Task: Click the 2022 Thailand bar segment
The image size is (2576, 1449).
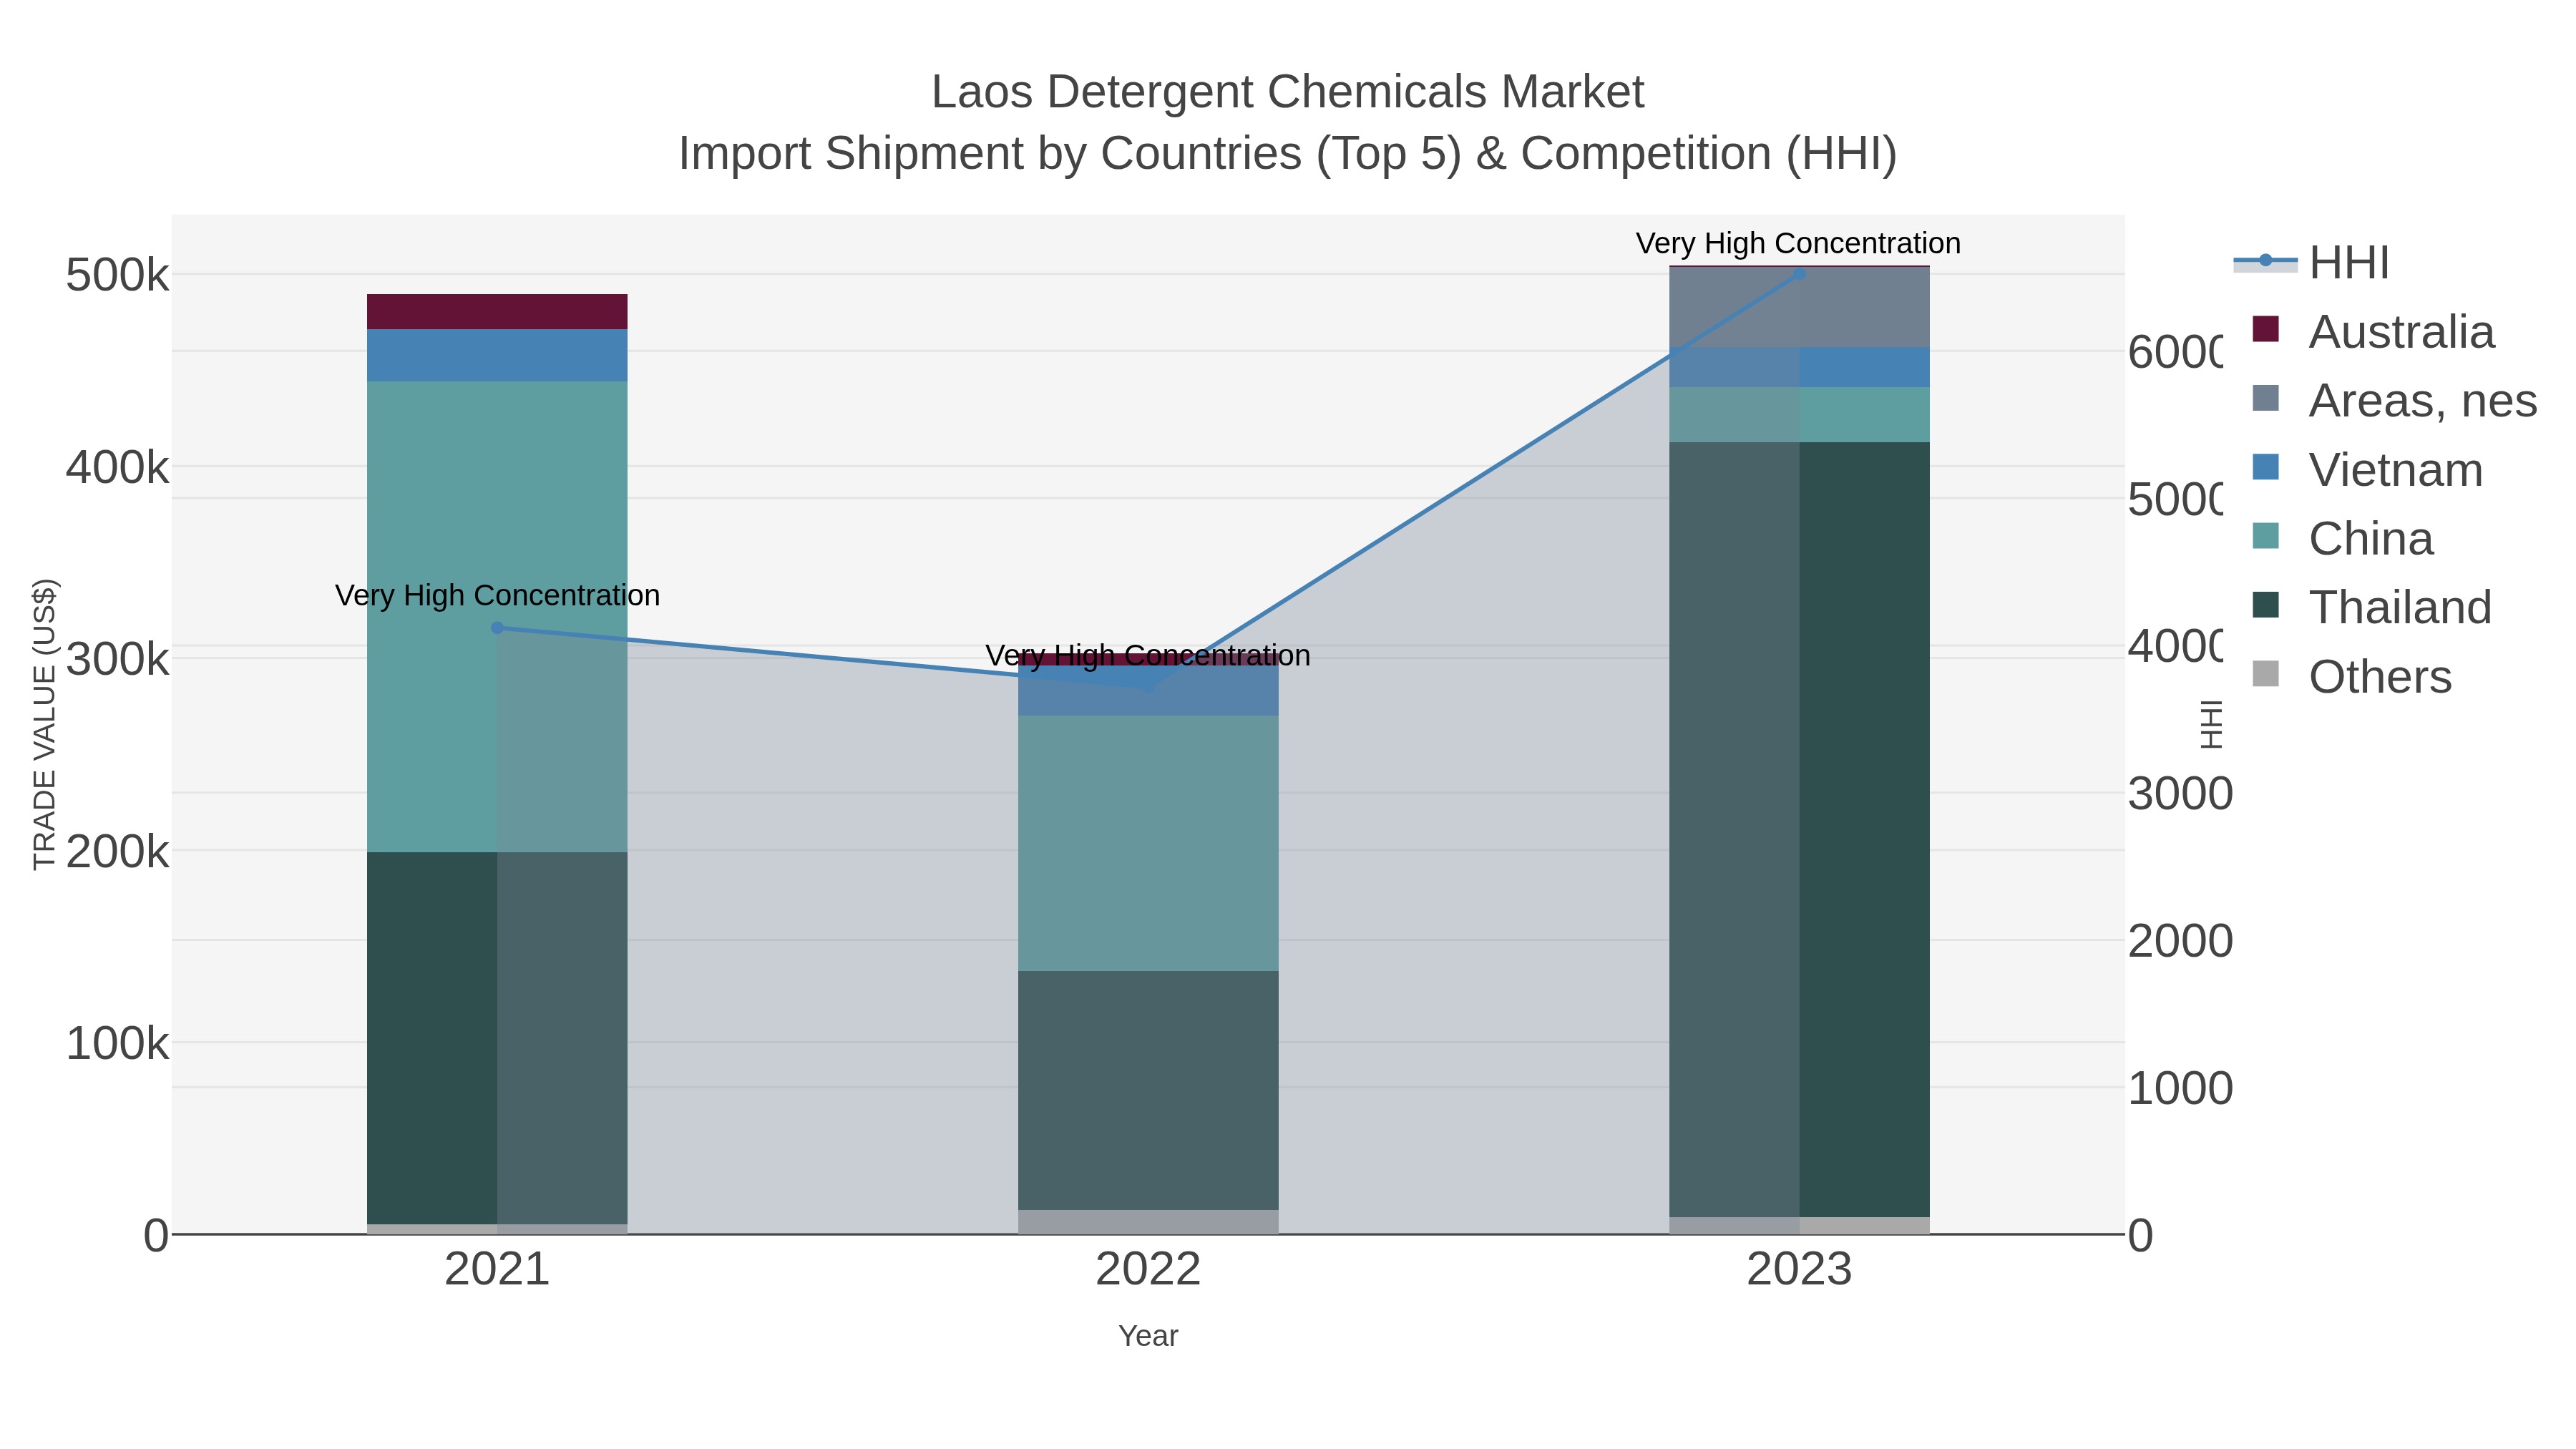Action: (x=1148, y=1091)
